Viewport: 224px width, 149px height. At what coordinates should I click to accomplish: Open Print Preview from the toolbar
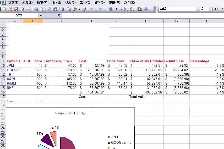tap(42, 9)
